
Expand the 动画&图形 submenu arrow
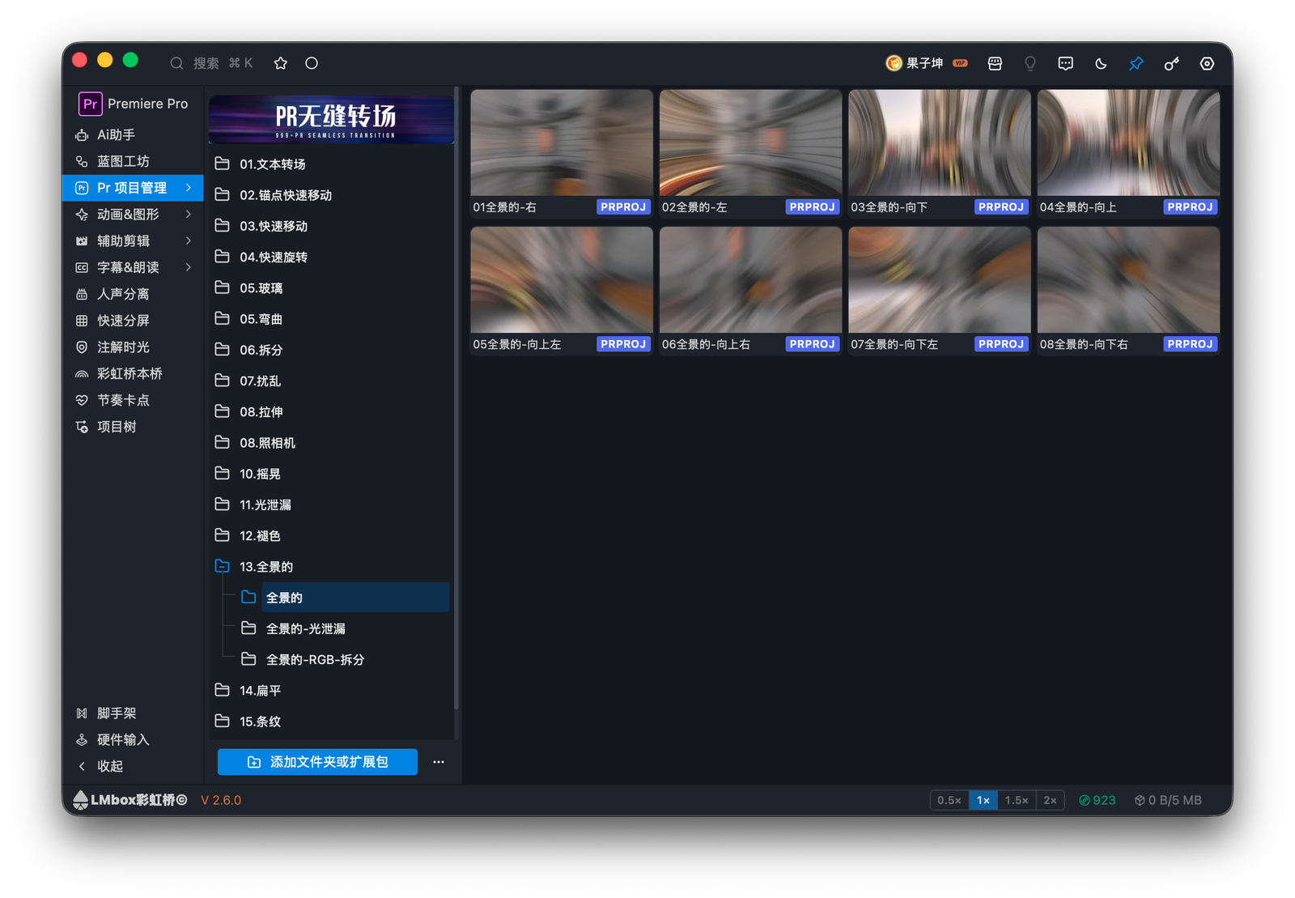(189, 215)
